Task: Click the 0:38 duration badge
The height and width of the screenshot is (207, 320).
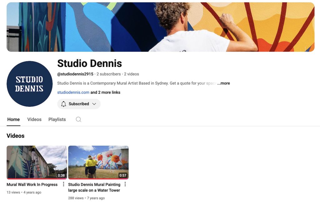Action: 61,175
